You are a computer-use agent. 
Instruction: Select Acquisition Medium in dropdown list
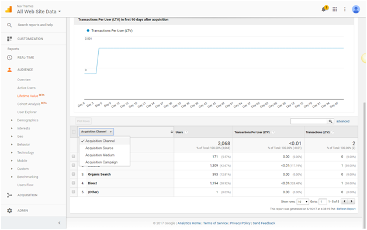coord(105,155)
